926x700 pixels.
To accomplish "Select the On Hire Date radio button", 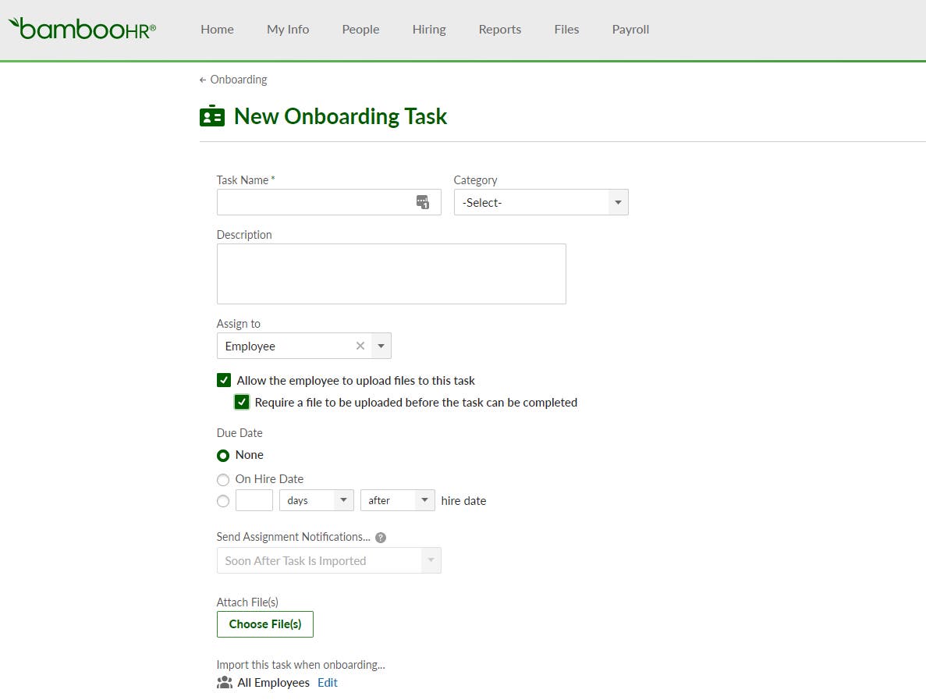I will pos(223,479).
